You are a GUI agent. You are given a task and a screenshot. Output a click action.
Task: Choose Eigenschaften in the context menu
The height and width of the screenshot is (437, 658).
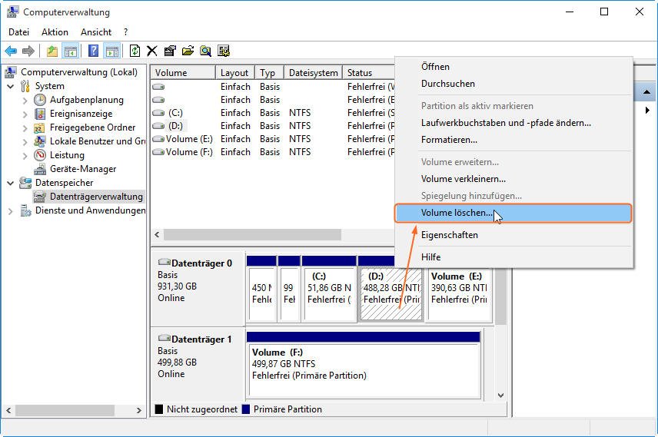point(513,235)
